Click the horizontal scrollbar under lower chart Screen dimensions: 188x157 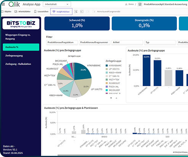[123, 155]
